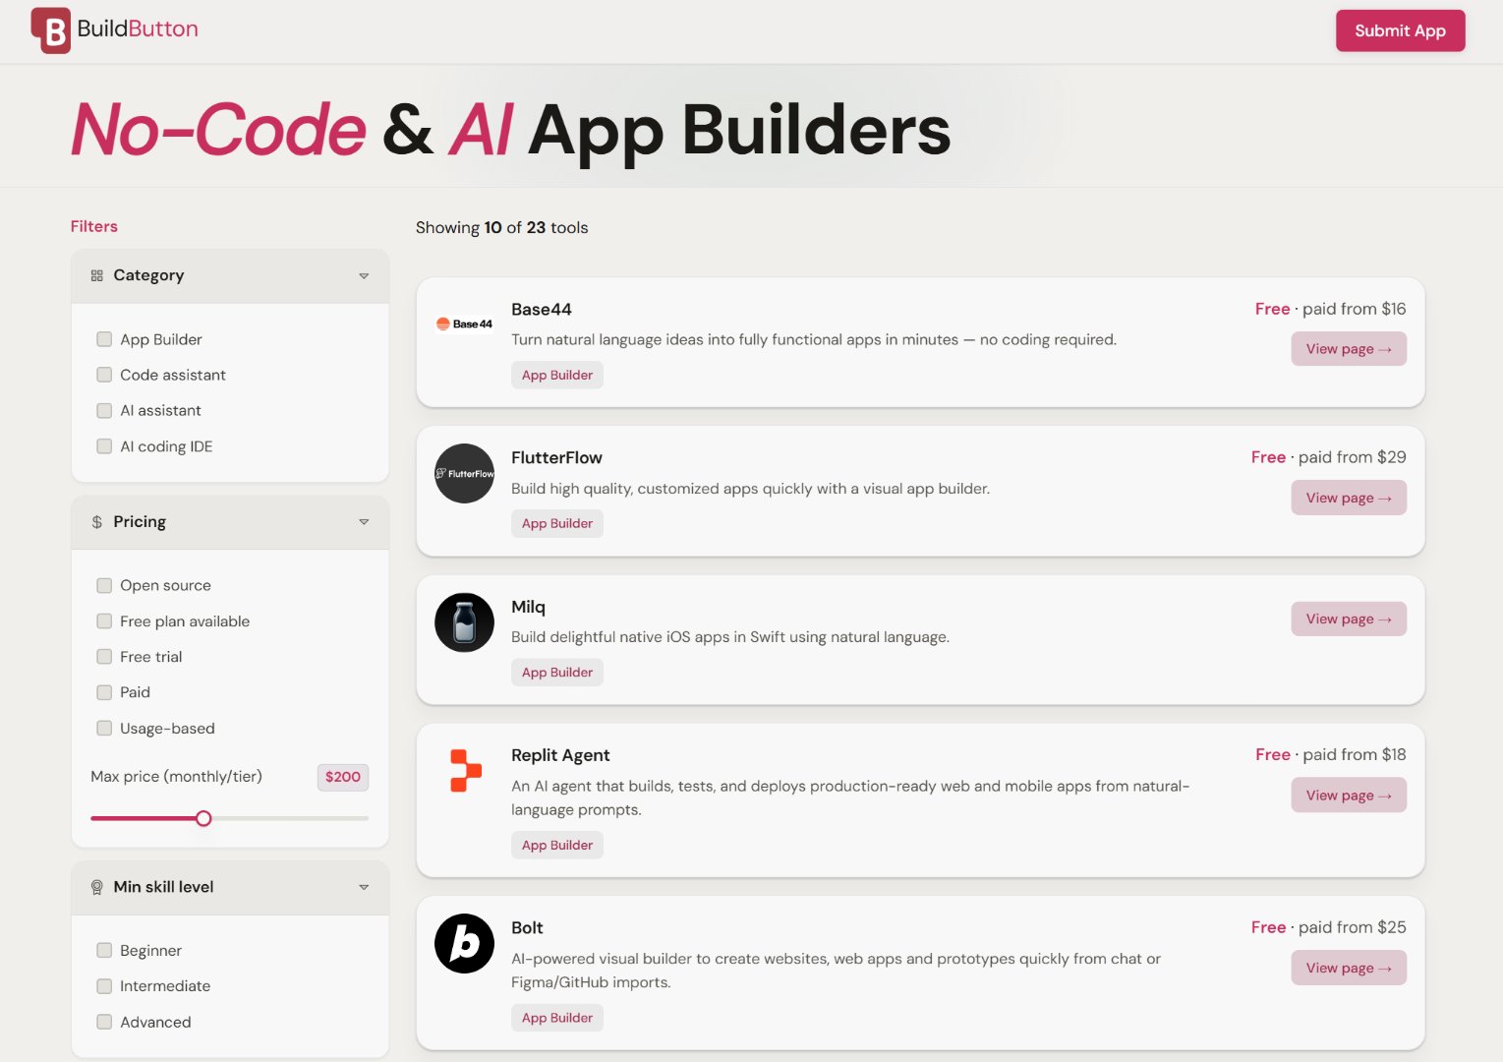Check the AI coding IDE filter
This screenshot has height=1062, width=1503.
[x=104, y=446]
